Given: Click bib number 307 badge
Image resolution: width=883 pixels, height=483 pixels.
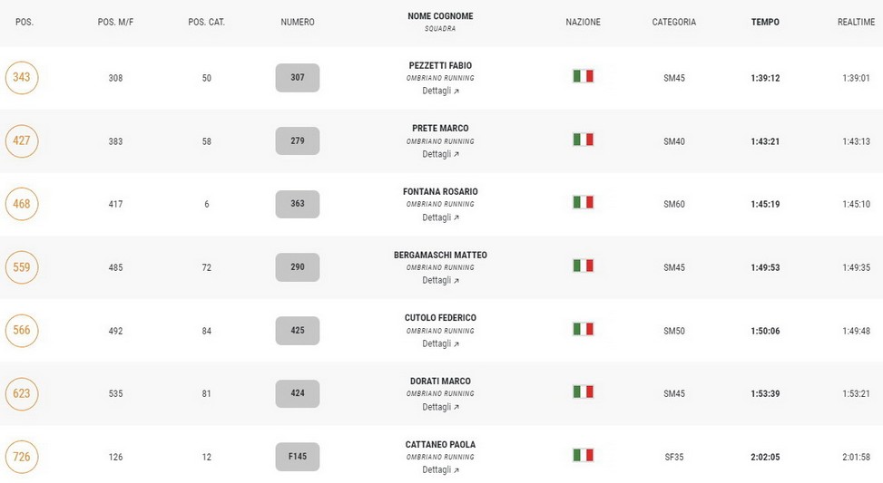Looking at the screenshot, I should coord(298,78).
